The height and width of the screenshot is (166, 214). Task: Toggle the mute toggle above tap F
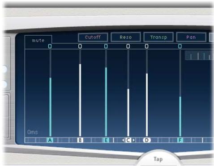click(x=180, y=46)
